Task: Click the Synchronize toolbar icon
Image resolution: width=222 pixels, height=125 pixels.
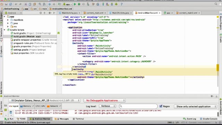Action: 11,4
